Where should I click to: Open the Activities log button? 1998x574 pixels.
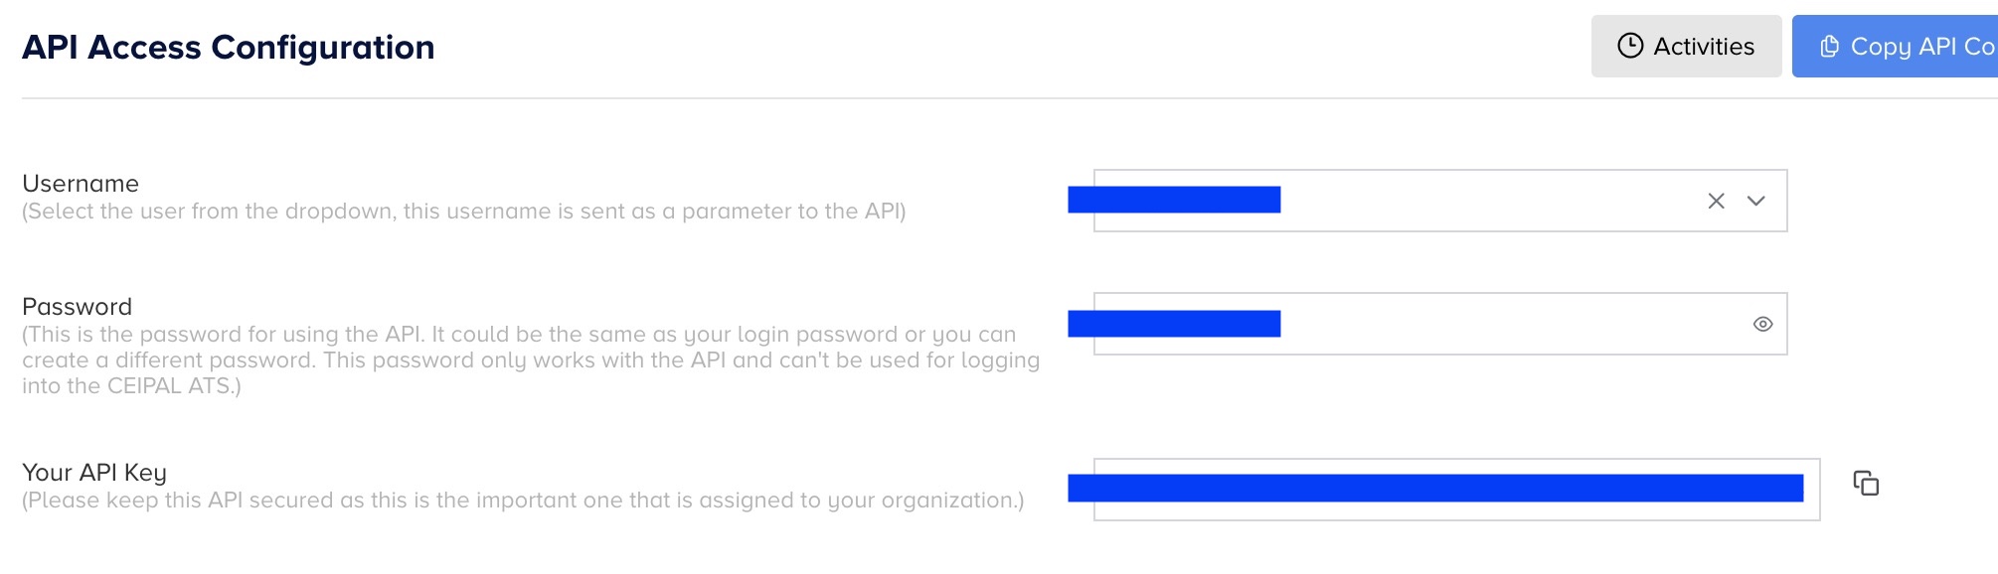pos(1686,47)
